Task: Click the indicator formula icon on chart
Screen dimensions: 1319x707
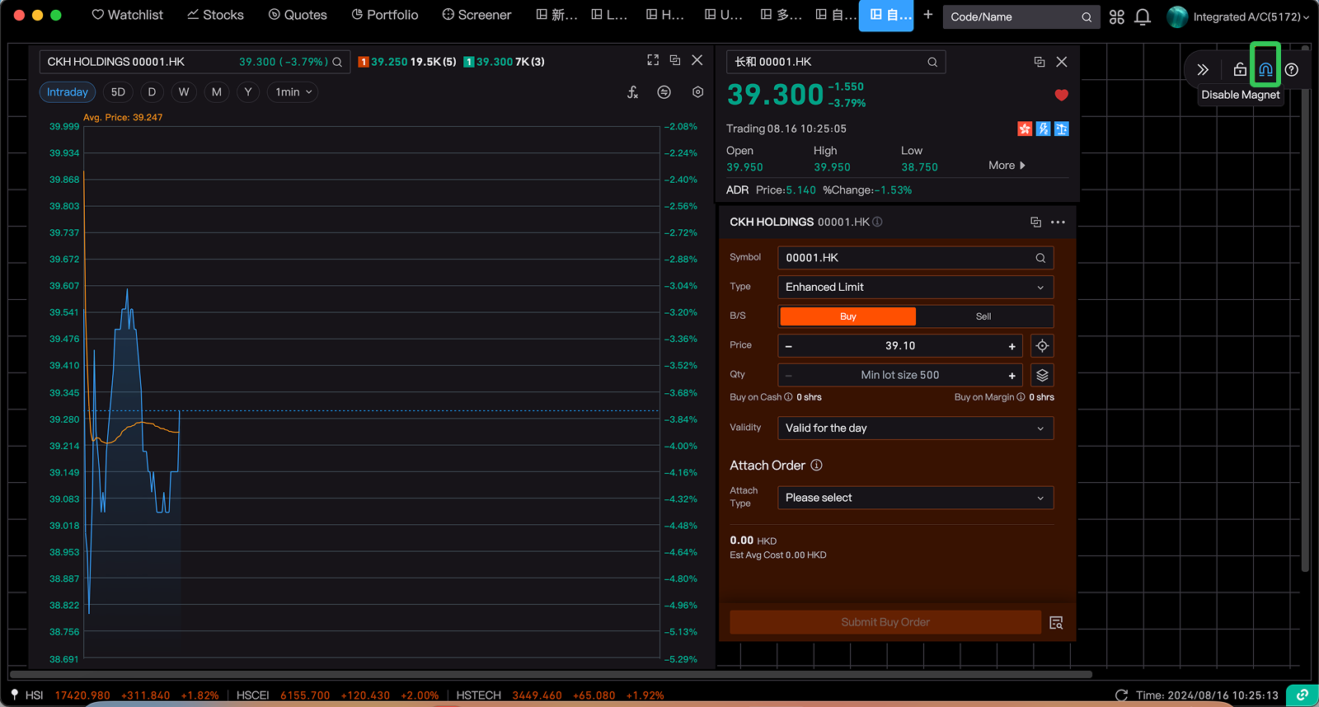Action: point(632,92)
